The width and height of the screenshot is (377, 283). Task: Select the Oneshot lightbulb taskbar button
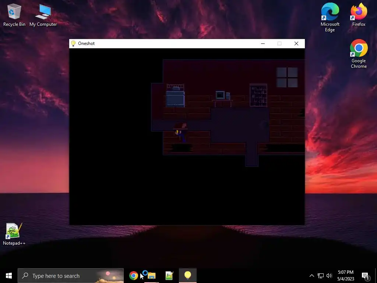(188, 276)
